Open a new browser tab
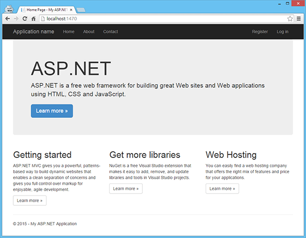306x238 pixels. (81, 10)
